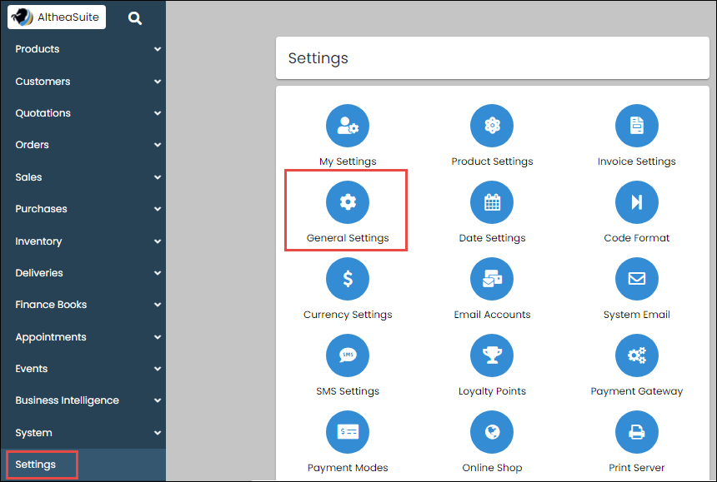Click the Currency Settings label
Image resolution: width=717 pixels, height=482 pixels.
click(x=348, y=315)
